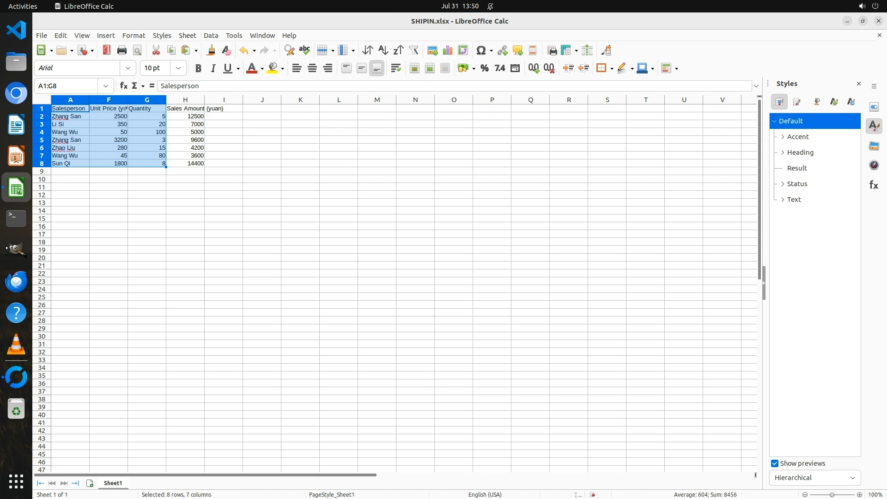Open the font size dropdown
Viewport: 887px width, 499px height.
(x=178, y=68)
